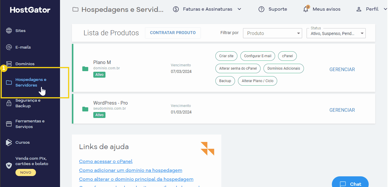Click the 01/03/2024 due date

[181, 112]
